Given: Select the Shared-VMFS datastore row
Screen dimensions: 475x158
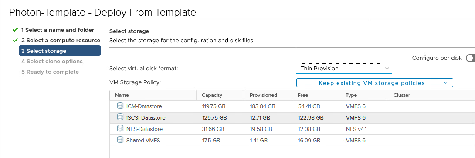Looking at the screenshot, I should click(x=292, y=140).
